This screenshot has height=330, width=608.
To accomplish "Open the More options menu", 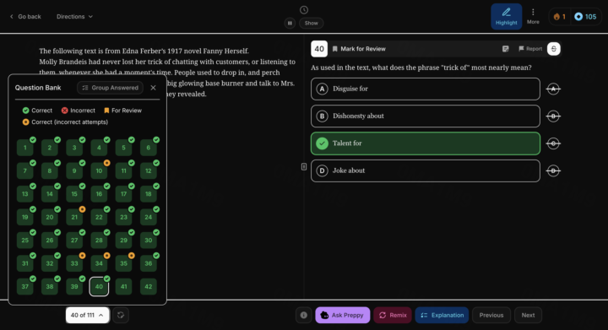I will tap(533, 17).
